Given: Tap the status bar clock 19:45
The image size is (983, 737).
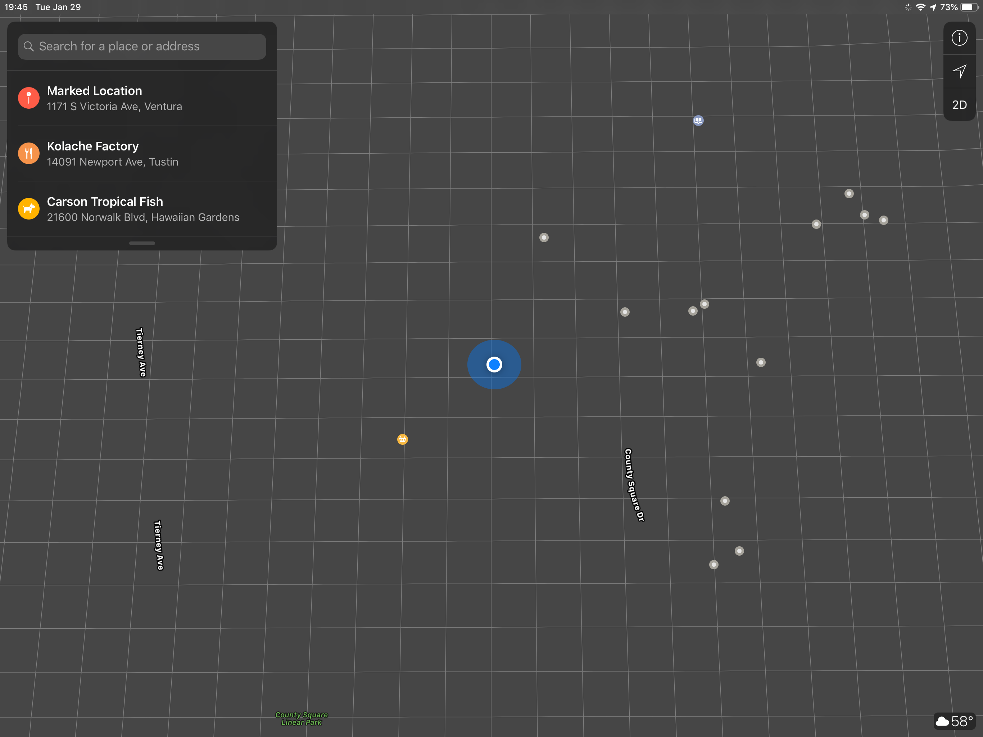Looking at the screenshot, I should pyautogui.click(x=16, y=7).
